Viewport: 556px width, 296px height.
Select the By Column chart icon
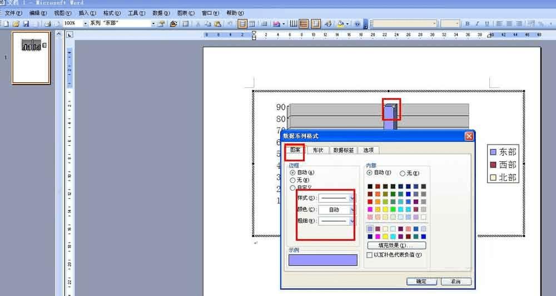coord(252,24)
